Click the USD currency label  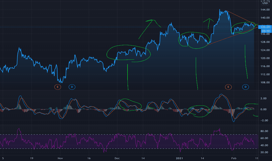(x=265, y=3)
